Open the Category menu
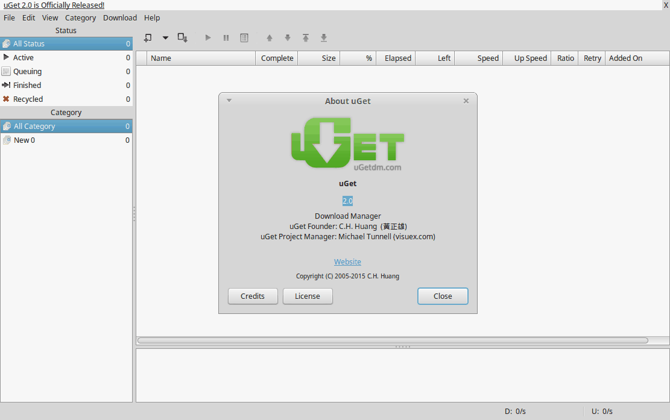670x420 pixels. coord(80,17)
